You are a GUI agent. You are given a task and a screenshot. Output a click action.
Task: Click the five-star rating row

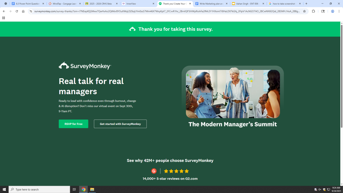pyautogui.click(x=176, y=171)
